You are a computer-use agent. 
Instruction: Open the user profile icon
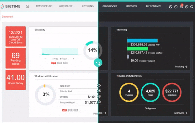pos(171,7)
